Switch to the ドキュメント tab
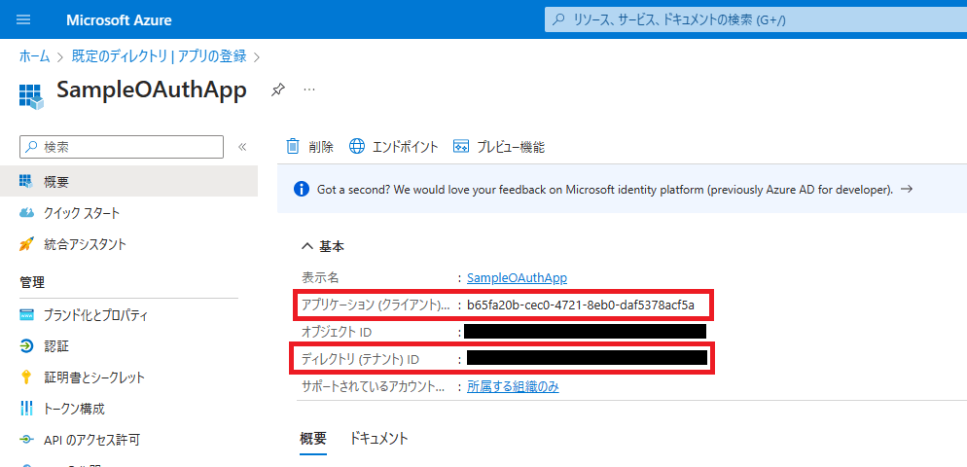 point(378,439)
